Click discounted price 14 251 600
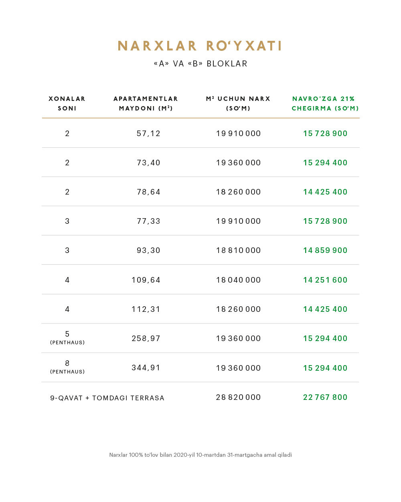The height and width of the screenshot is (502, 401). [325, 280]
